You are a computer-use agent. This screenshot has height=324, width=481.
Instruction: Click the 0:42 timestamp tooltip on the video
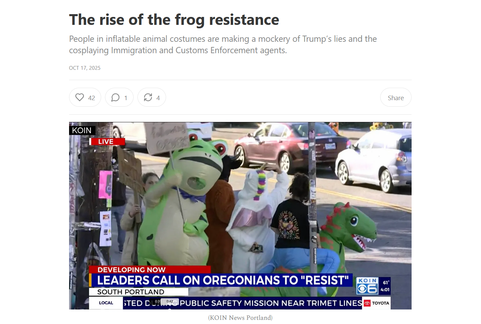click(x=170, y=302)
